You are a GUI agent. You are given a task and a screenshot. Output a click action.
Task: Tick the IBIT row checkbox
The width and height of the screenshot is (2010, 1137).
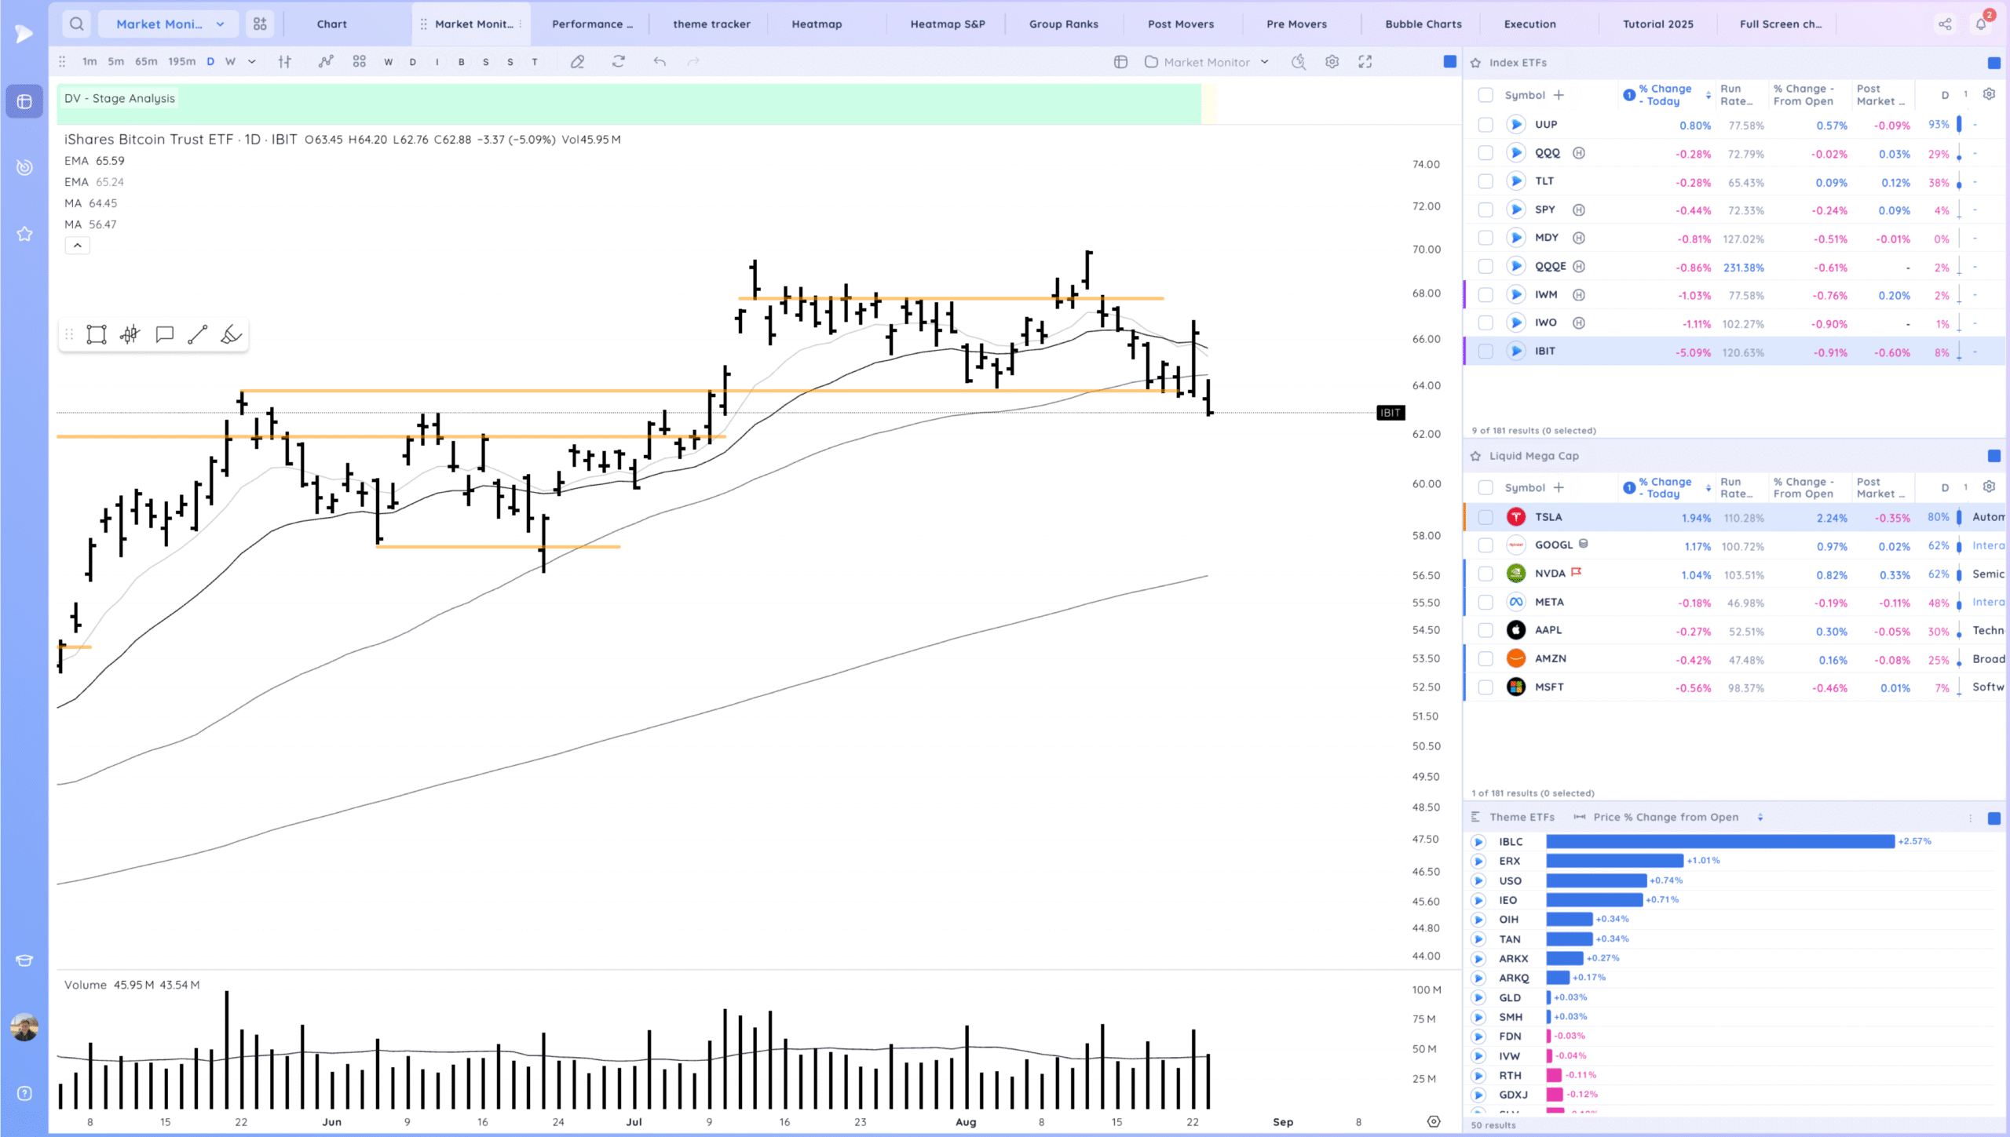1486,352
